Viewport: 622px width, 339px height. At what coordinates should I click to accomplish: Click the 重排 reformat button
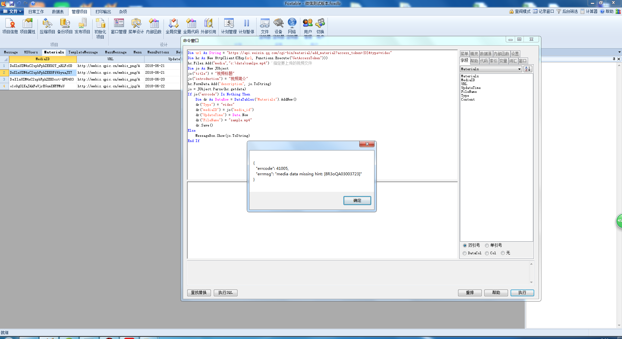point(470,293)
